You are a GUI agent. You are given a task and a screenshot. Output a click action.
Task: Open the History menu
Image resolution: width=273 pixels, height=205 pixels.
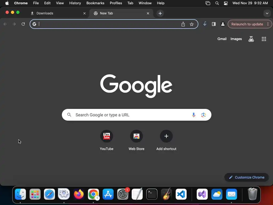coord(75,3)
